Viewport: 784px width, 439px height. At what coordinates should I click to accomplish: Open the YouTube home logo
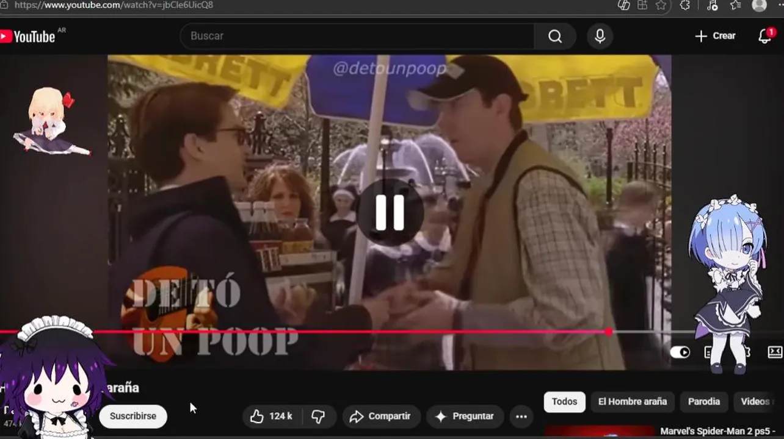(27, 37)
